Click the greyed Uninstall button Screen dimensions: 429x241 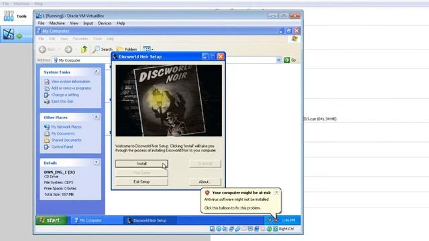(205, 163)
